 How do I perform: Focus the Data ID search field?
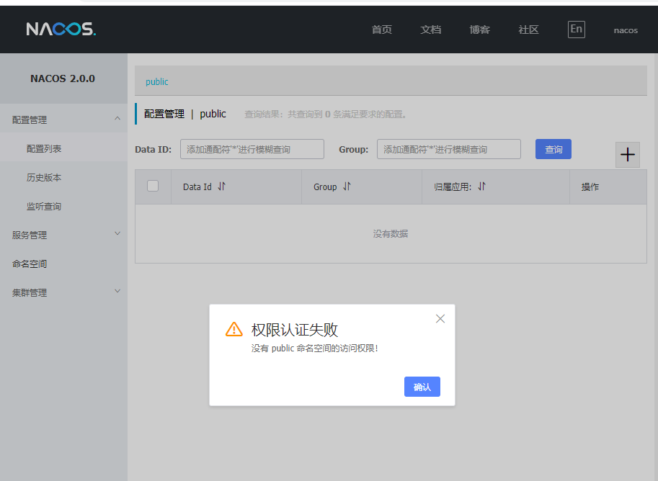tap(252, 149)
